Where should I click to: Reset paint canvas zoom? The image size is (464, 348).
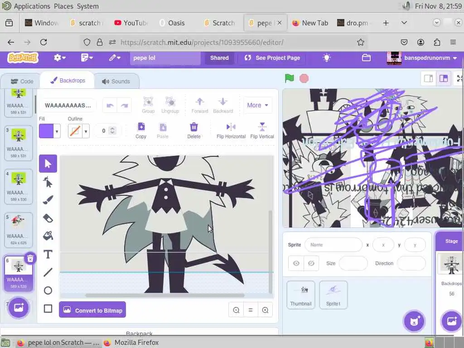[x=251, y=310]
